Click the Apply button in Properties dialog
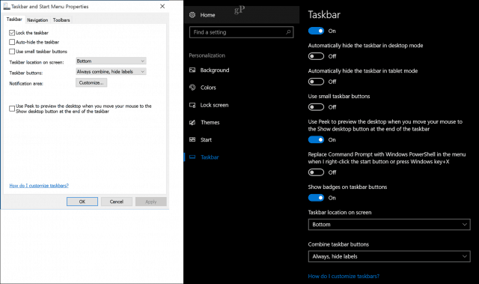Screen dimensions: 479x284 click(x=151, y=202)
